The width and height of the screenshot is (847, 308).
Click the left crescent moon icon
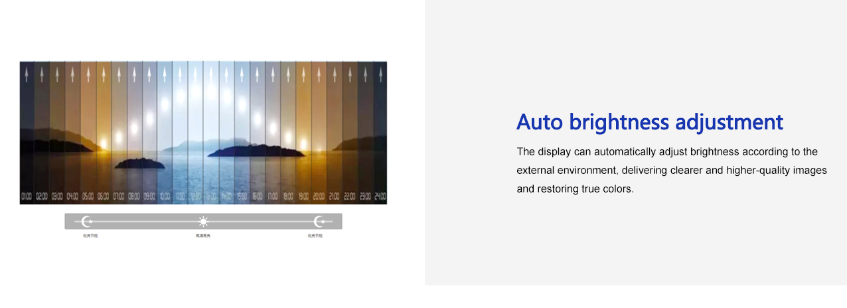pyautogui.click(x=86, y=222)
